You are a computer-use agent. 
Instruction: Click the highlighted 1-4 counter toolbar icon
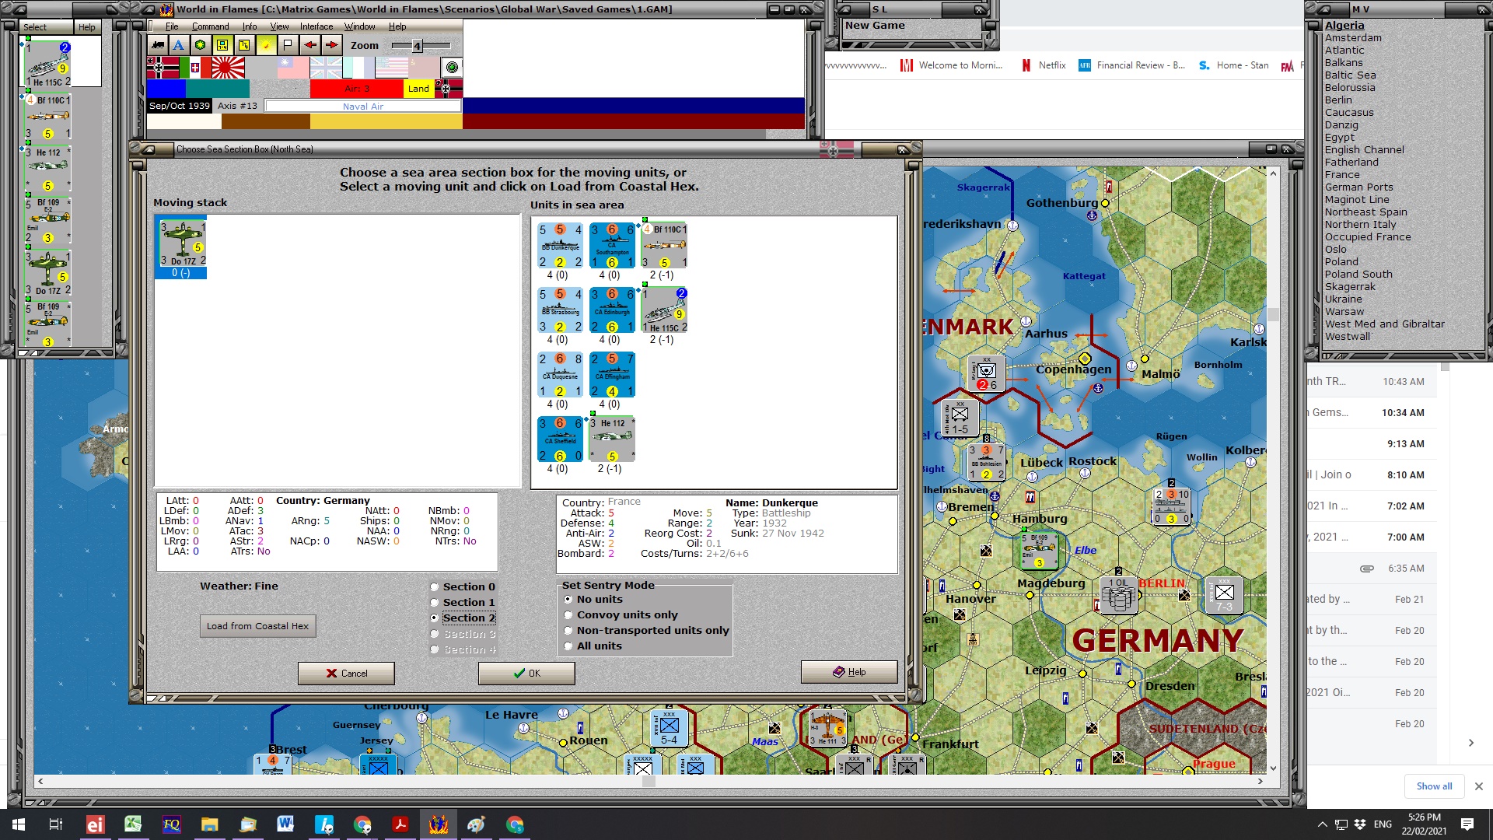pyautogui.click(x=221, y=45)
